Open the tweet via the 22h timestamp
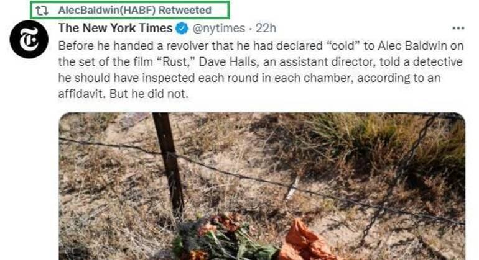This screenshot has height=260, width=479. click(x=266, y=28)
